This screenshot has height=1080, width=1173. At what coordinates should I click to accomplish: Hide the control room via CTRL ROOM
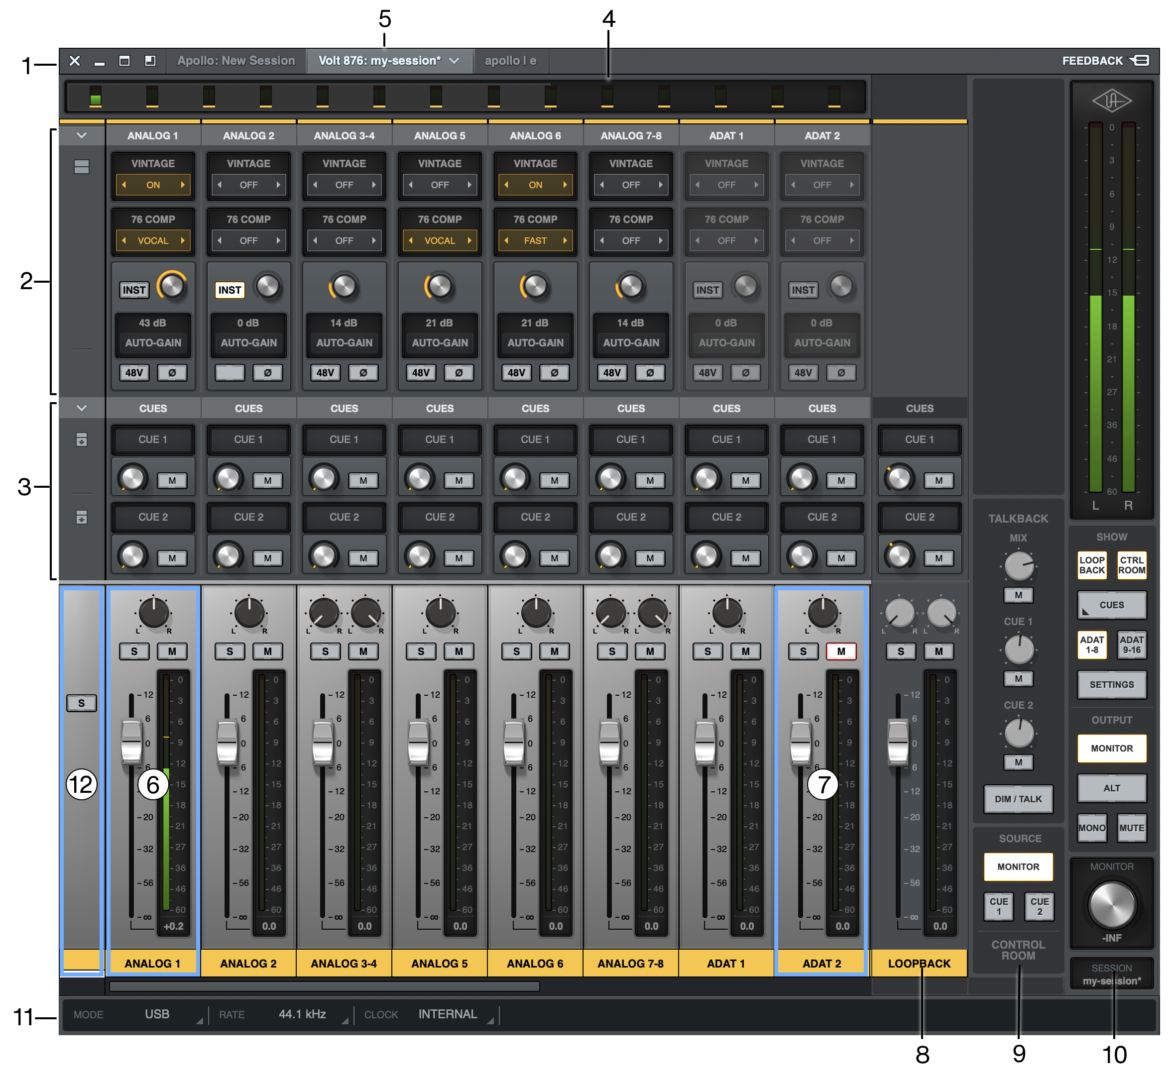pos(1132,565)
